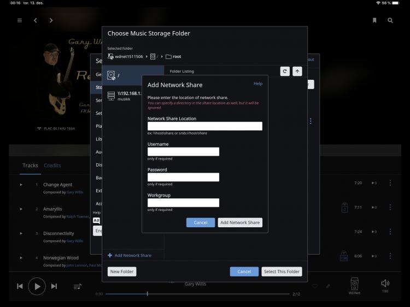Click the playback progress slider
This screenshot has width=410, height=307.
197,294
